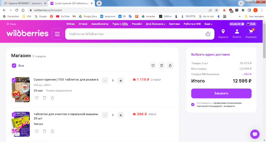Open правилами пользования торговой площадкой link
The width and height of the screenshot is (266, 142).
click(x=219, y=105)
